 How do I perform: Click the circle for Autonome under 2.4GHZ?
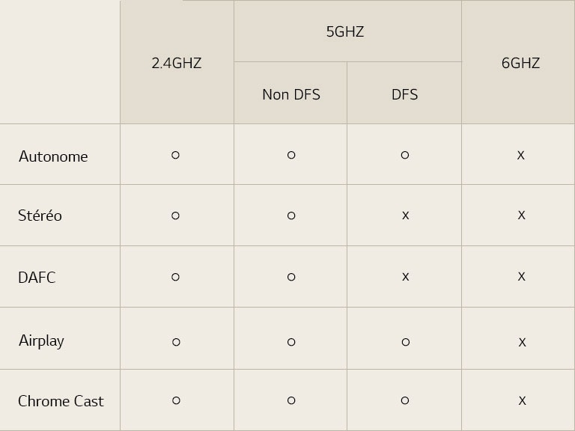[176, 155]
